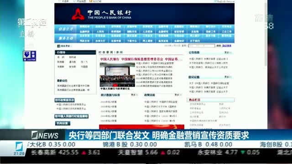Click the weather rating badge icon at left
This screenshot has width=292, height=164.
30,56
